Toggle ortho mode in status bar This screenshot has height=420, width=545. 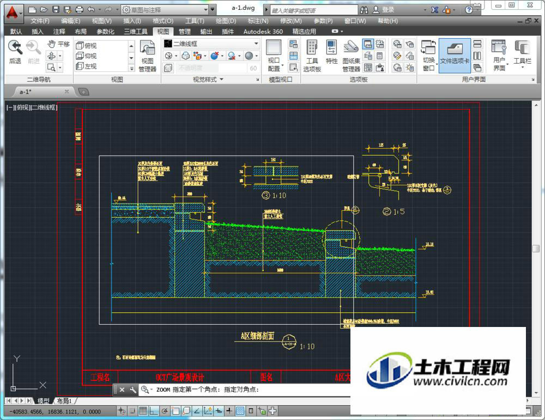(154, 411)
